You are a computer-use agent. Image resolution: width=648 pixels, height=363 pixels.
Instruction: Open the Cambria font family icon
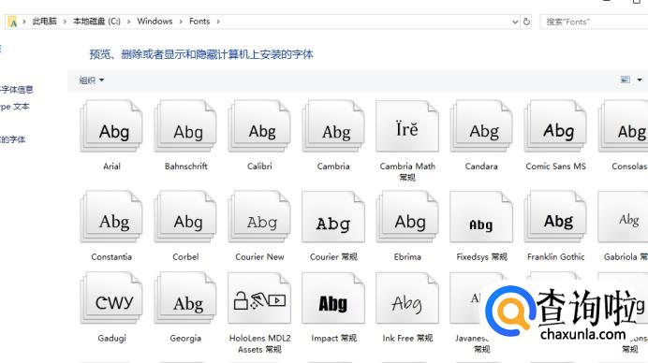pos(333,126)
